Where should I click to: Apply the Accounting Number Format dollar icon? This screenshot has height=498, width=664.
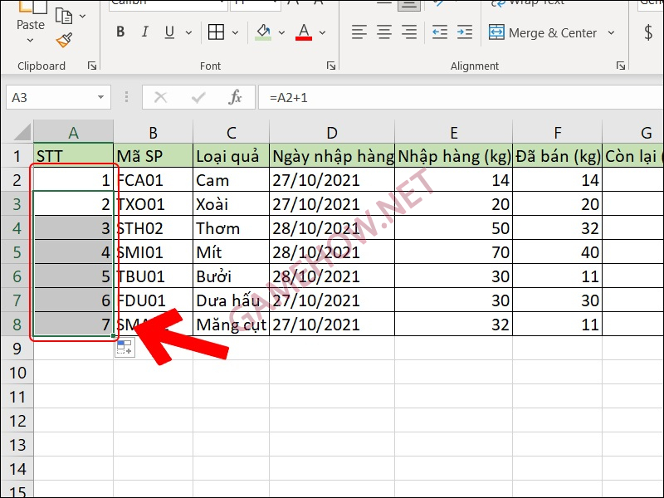tap(650, 32)
